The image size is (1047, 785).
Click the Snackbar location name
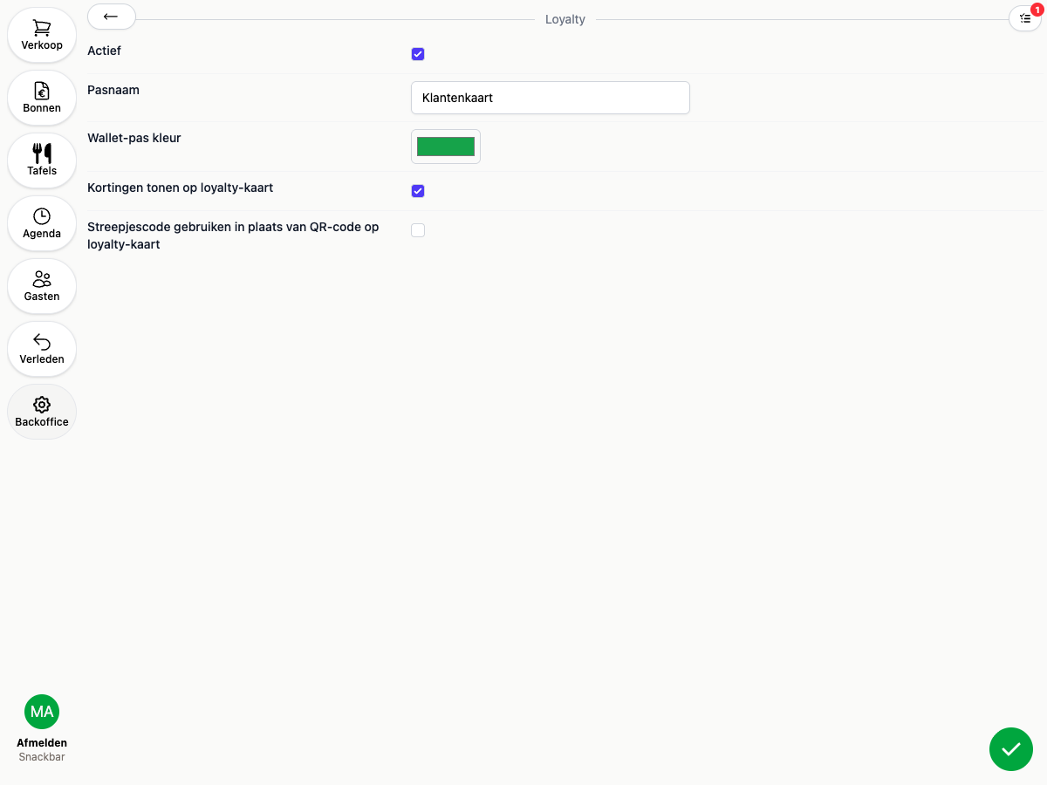(x=42, y=757)
